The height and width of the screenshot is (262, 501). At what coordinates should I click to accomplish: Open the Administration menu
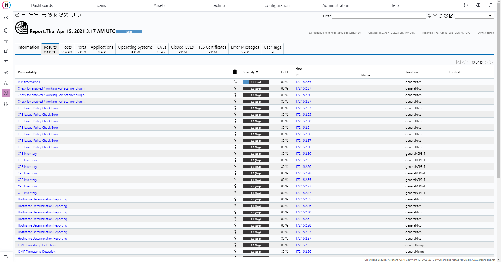(x=336, y=5)
